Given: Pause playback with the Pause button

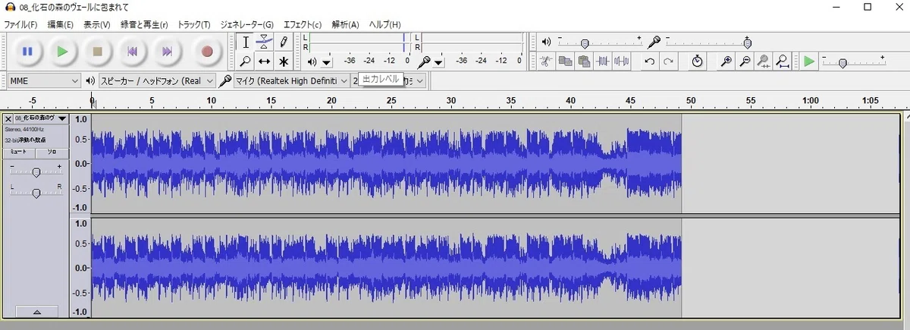Looking at the screenshot, I should tap(27, 52).
